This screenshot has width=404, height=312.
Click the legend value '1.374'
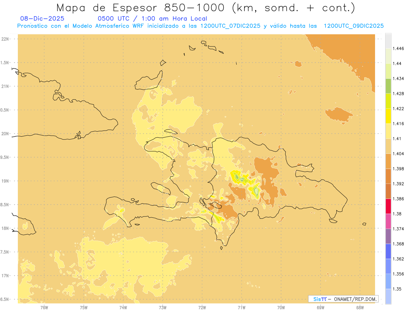(399, 229)
